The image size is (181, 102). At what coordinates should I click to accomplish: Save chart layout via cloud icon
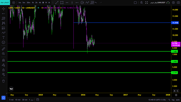point(168,3)
